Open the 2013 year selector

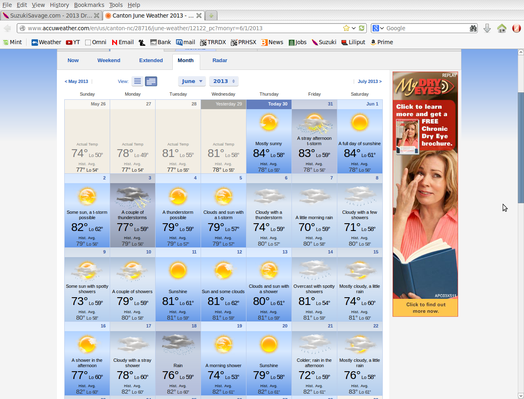[224, 81]
